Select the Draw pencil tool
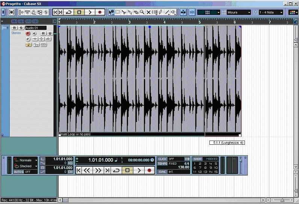Viewport: 299px width, 204px height. (160, 12)
